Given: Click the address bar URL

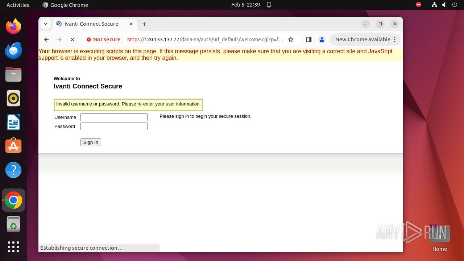Looking at the screenshot, I should 205,40.
